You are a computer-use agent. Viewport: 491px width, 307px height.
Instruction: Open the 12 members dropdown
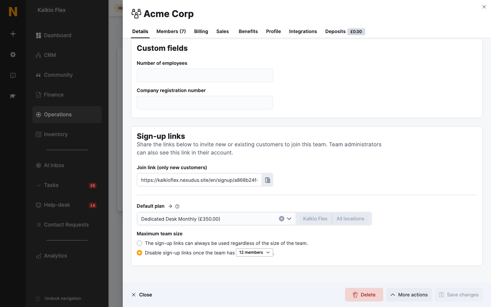coord(254,252)
